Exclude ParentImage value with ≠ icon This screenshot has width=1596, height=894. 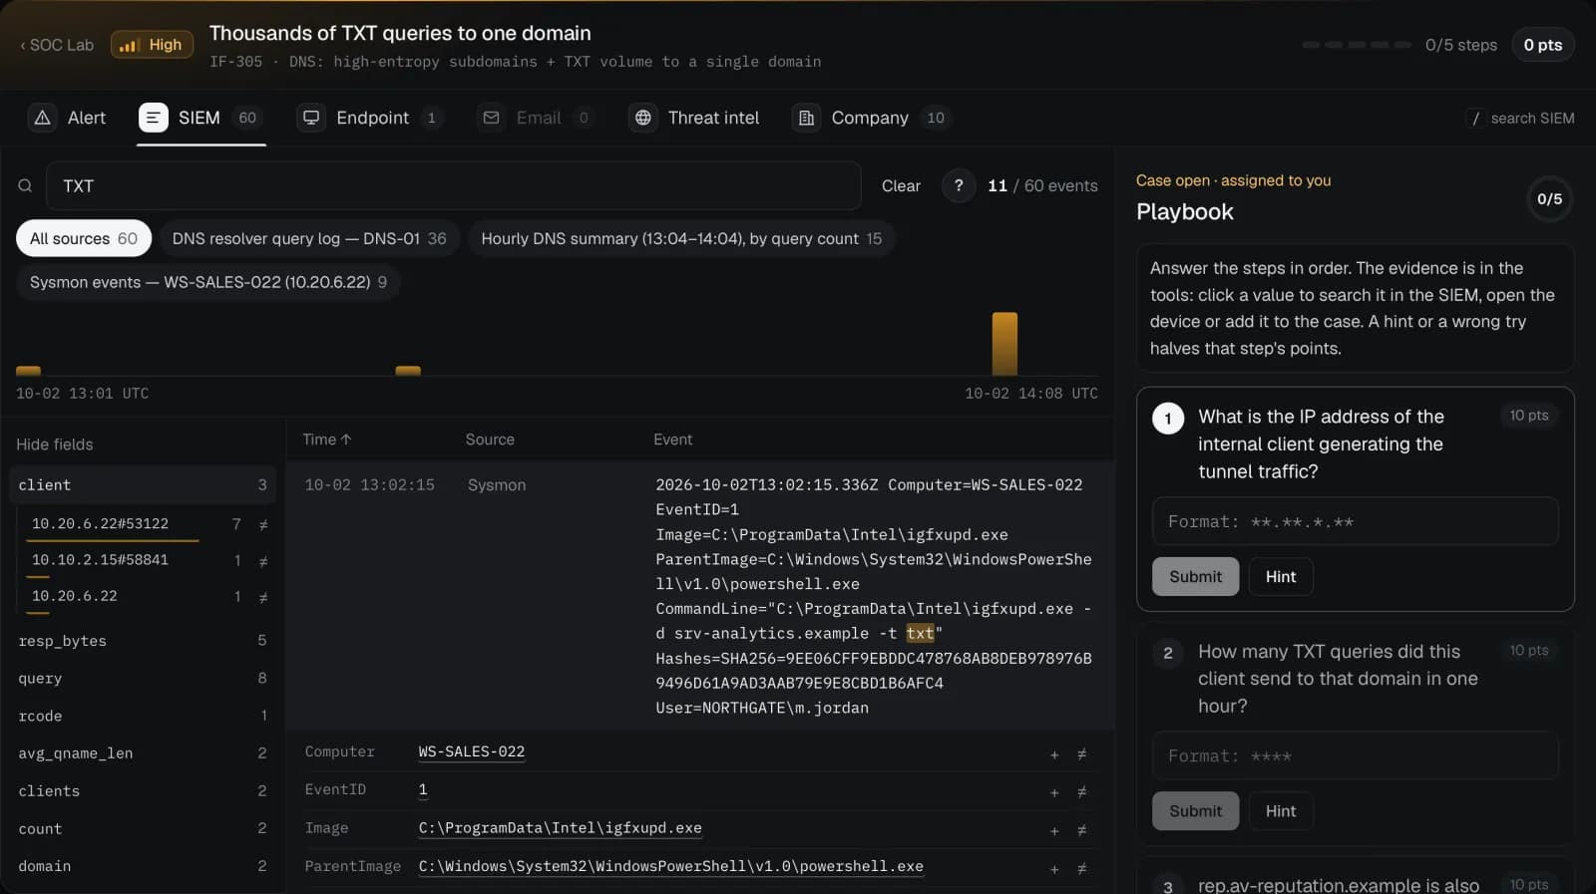coord(1081,869)
